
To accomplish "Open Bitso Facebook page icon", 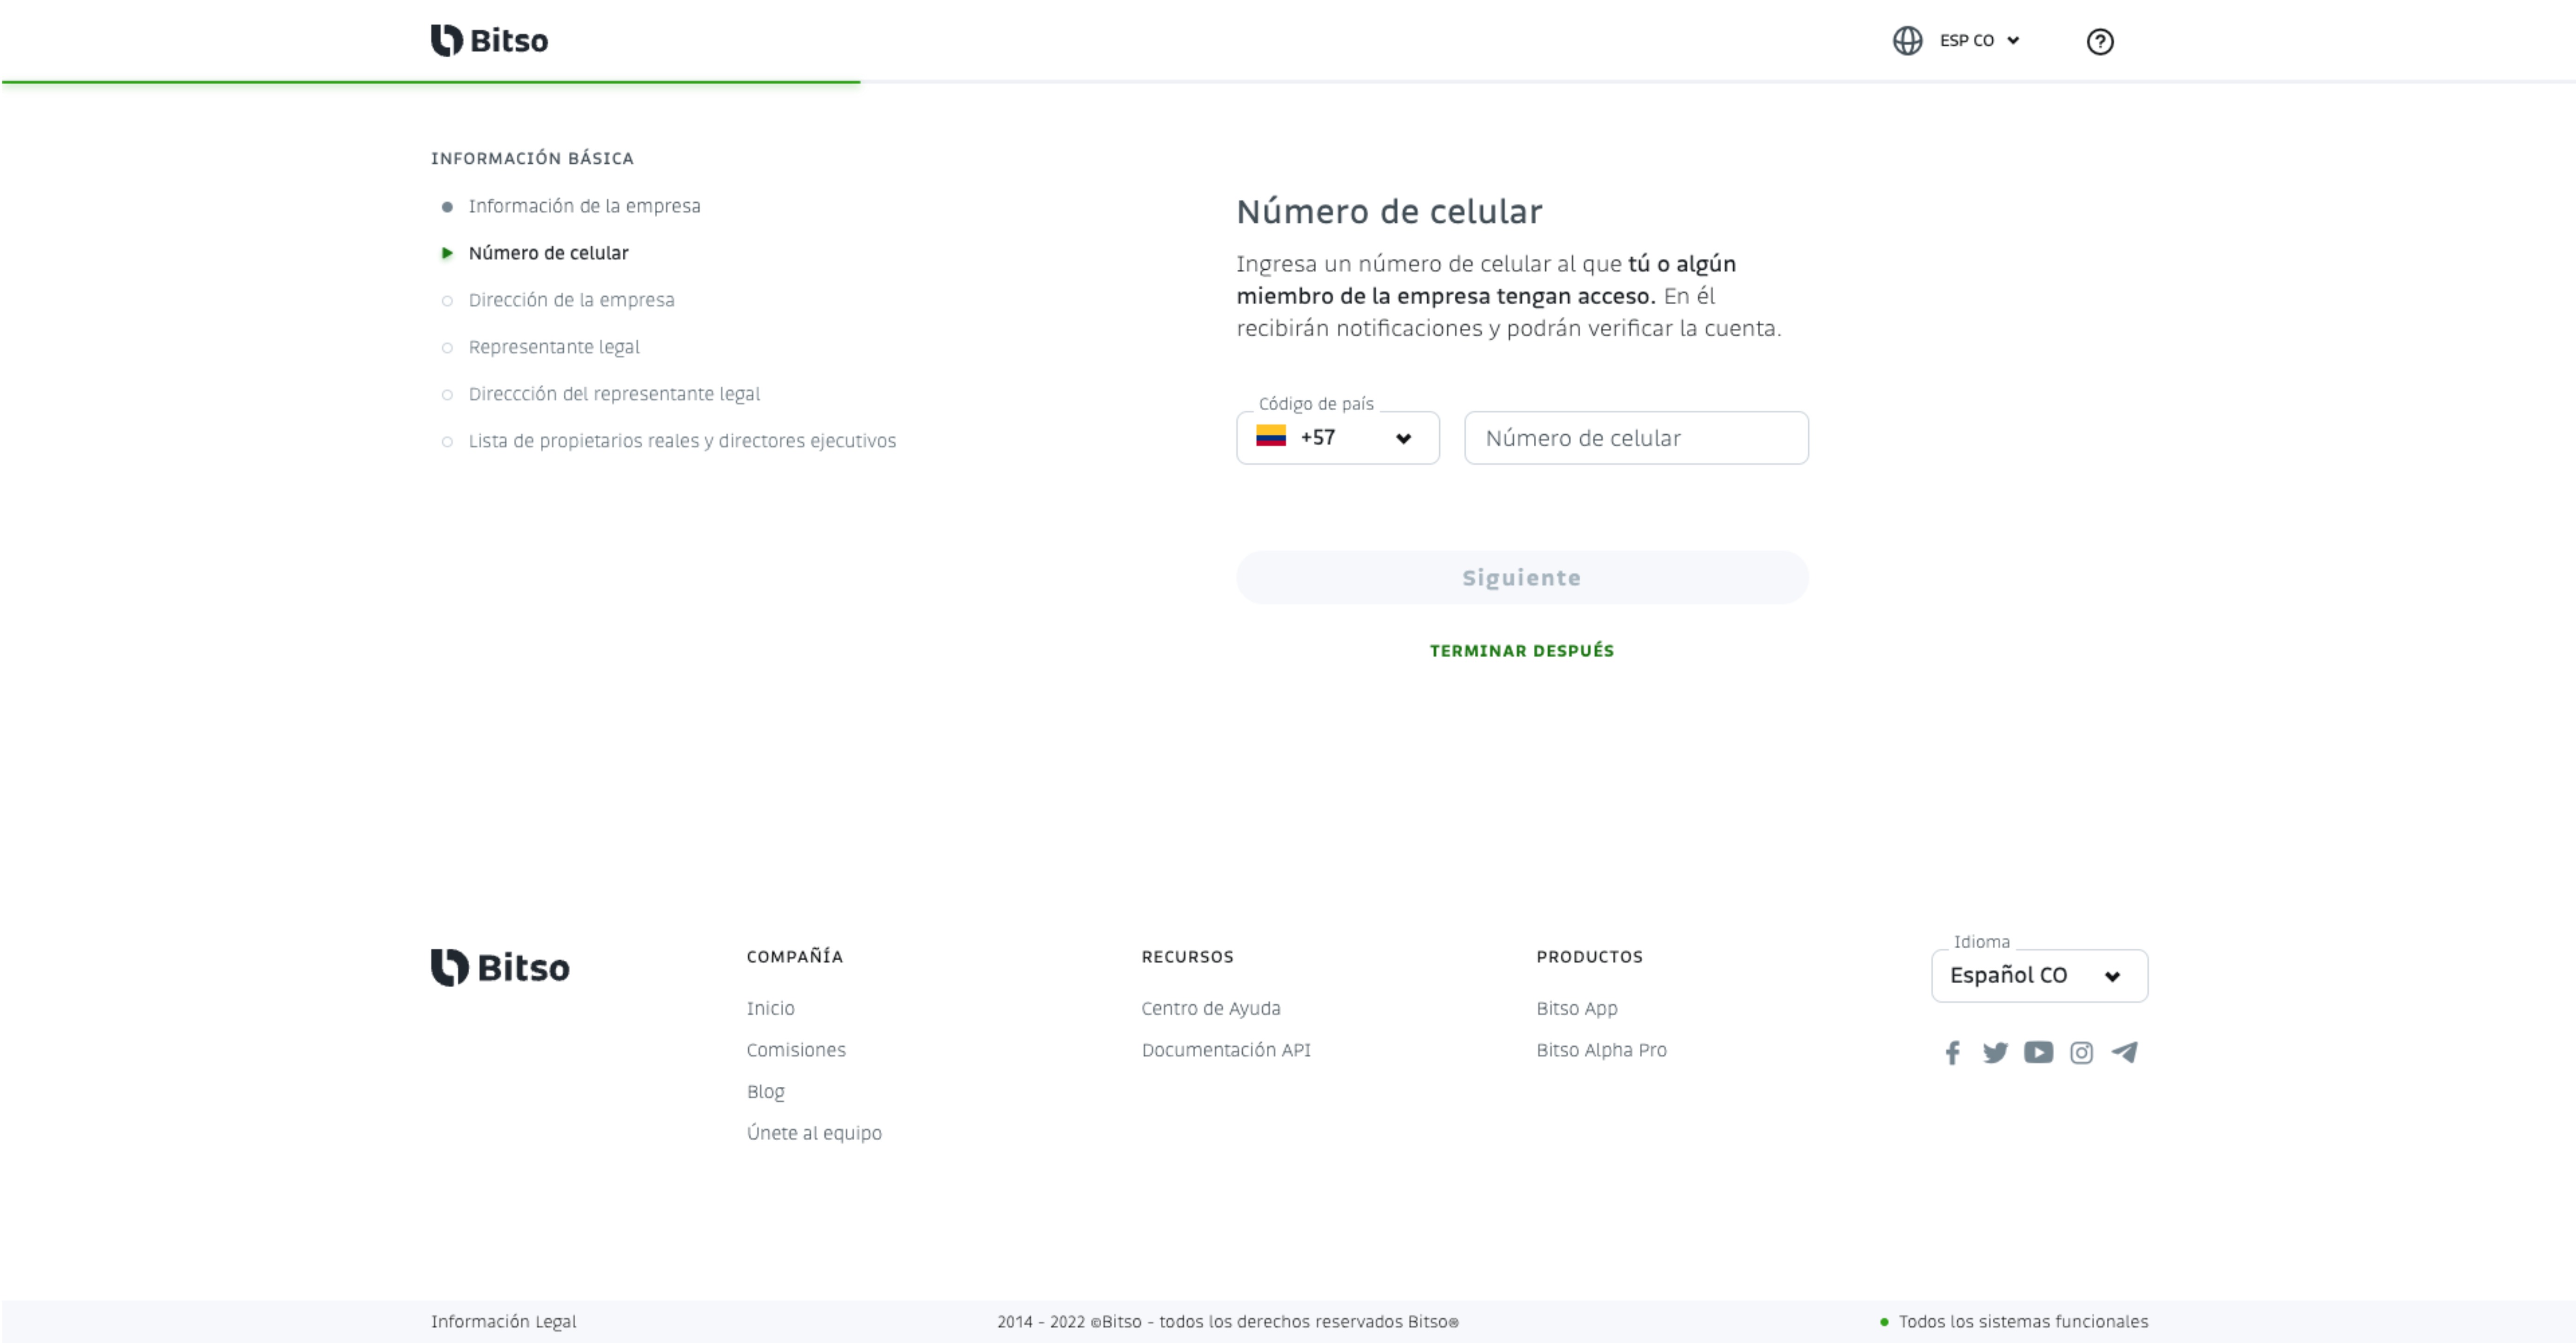I will click(1952, 1053).
